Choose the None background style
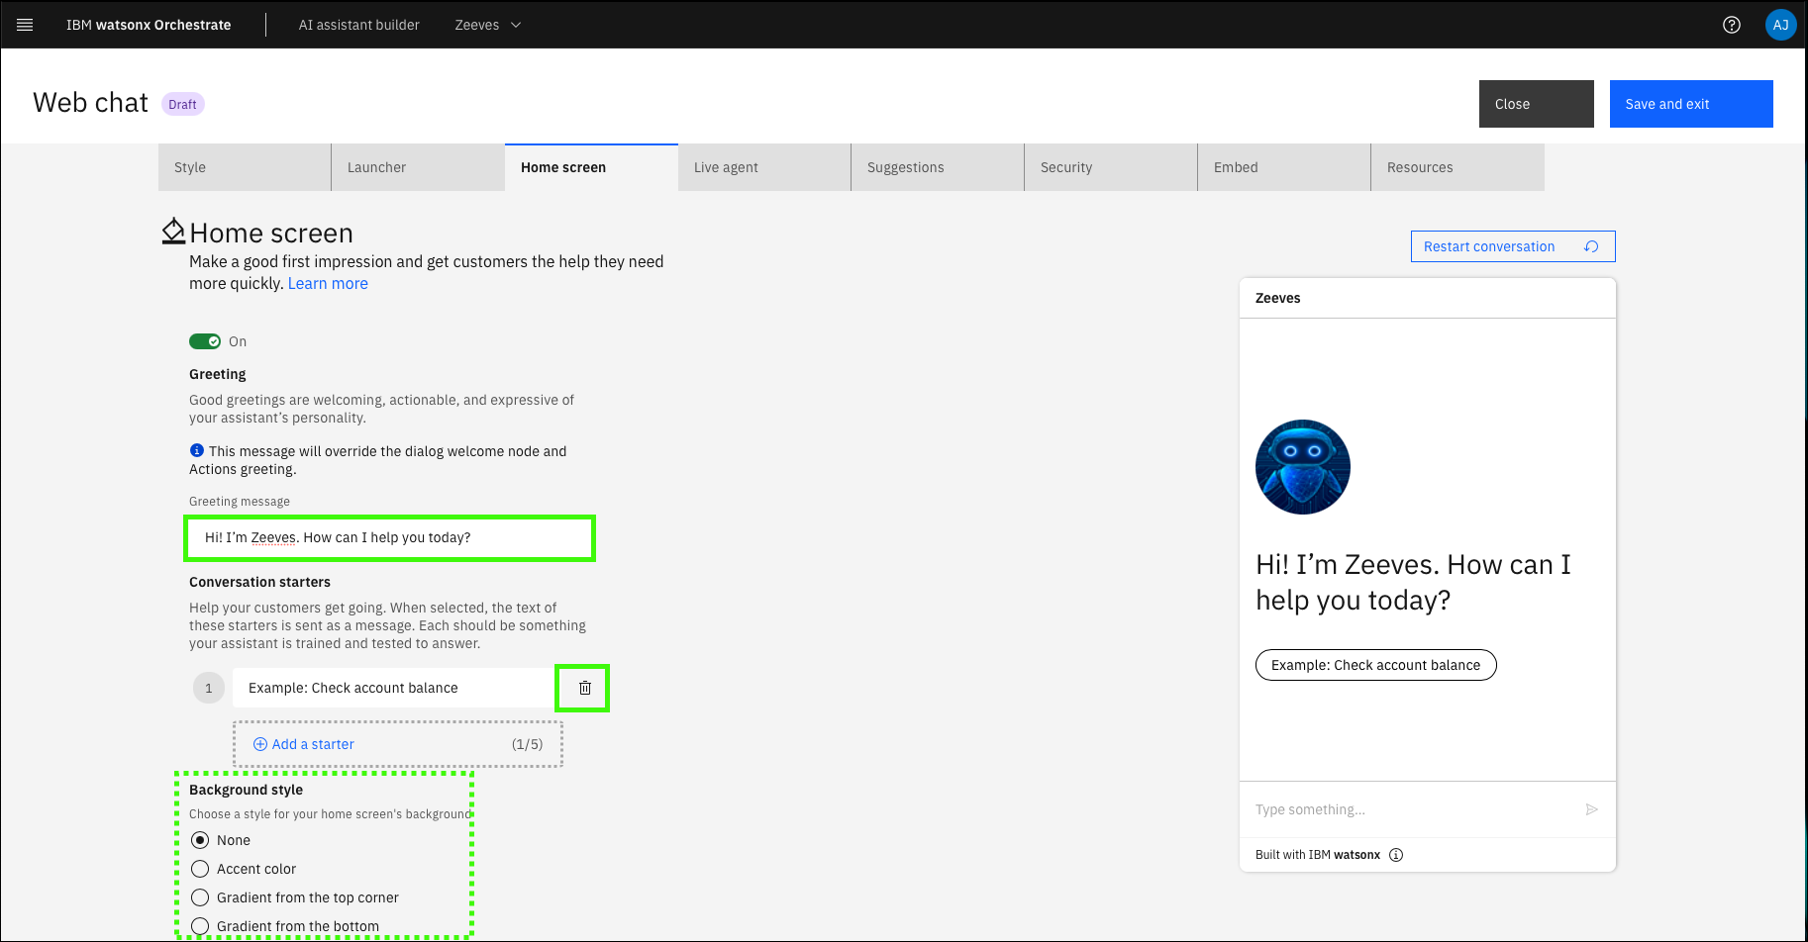This screenshot has width=1808, height=942. click(x=200, y=840)
